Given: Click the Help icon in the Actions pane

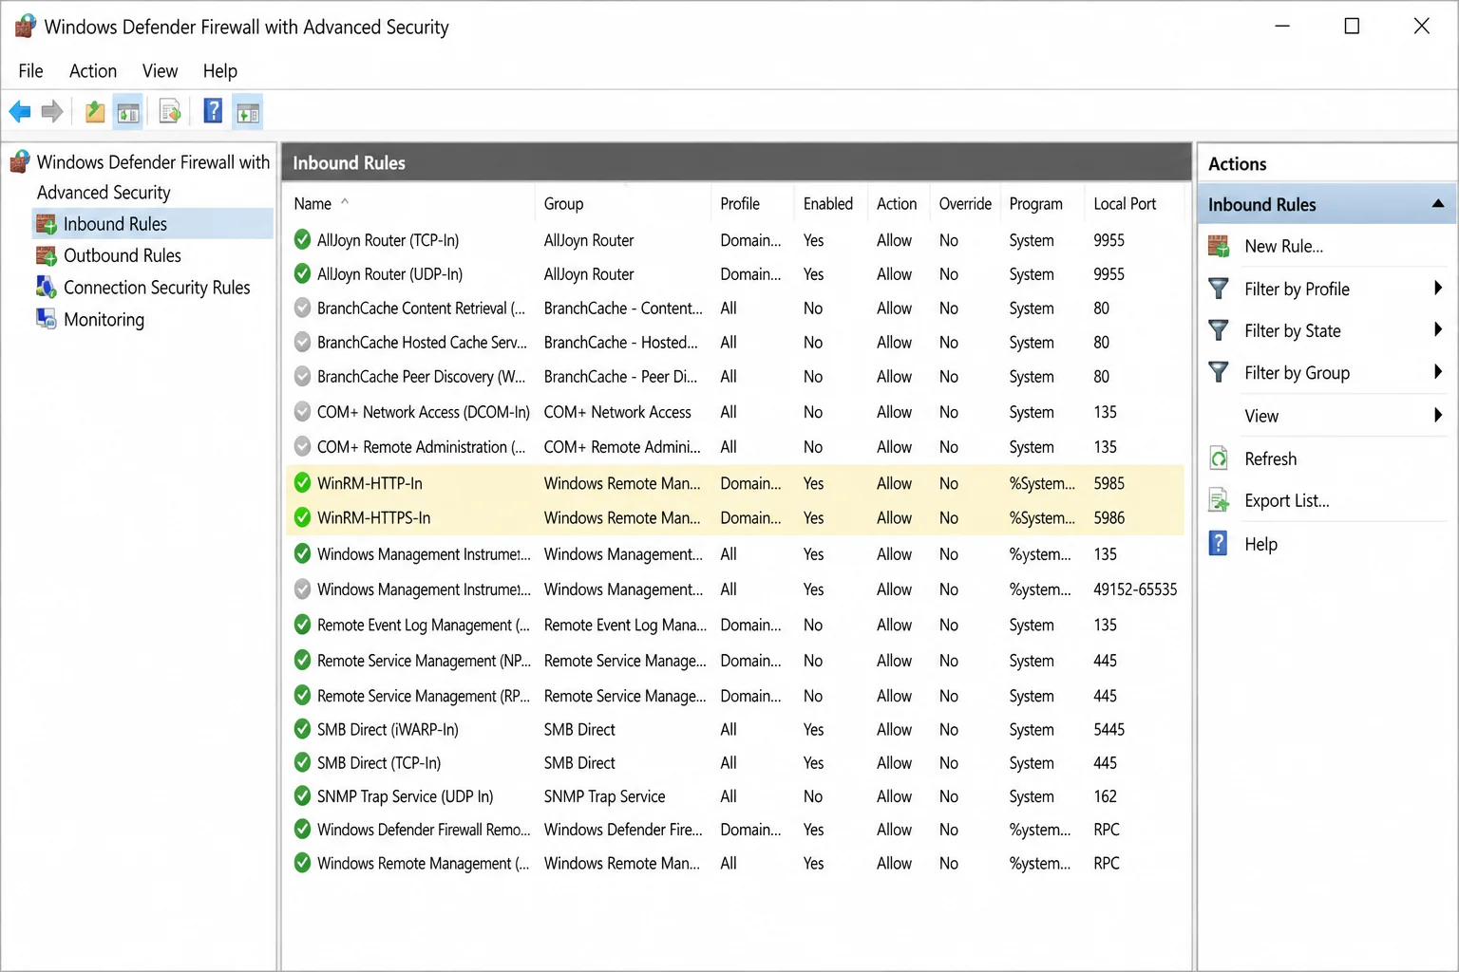Looking at the screenshot, I should point(1218,543).
